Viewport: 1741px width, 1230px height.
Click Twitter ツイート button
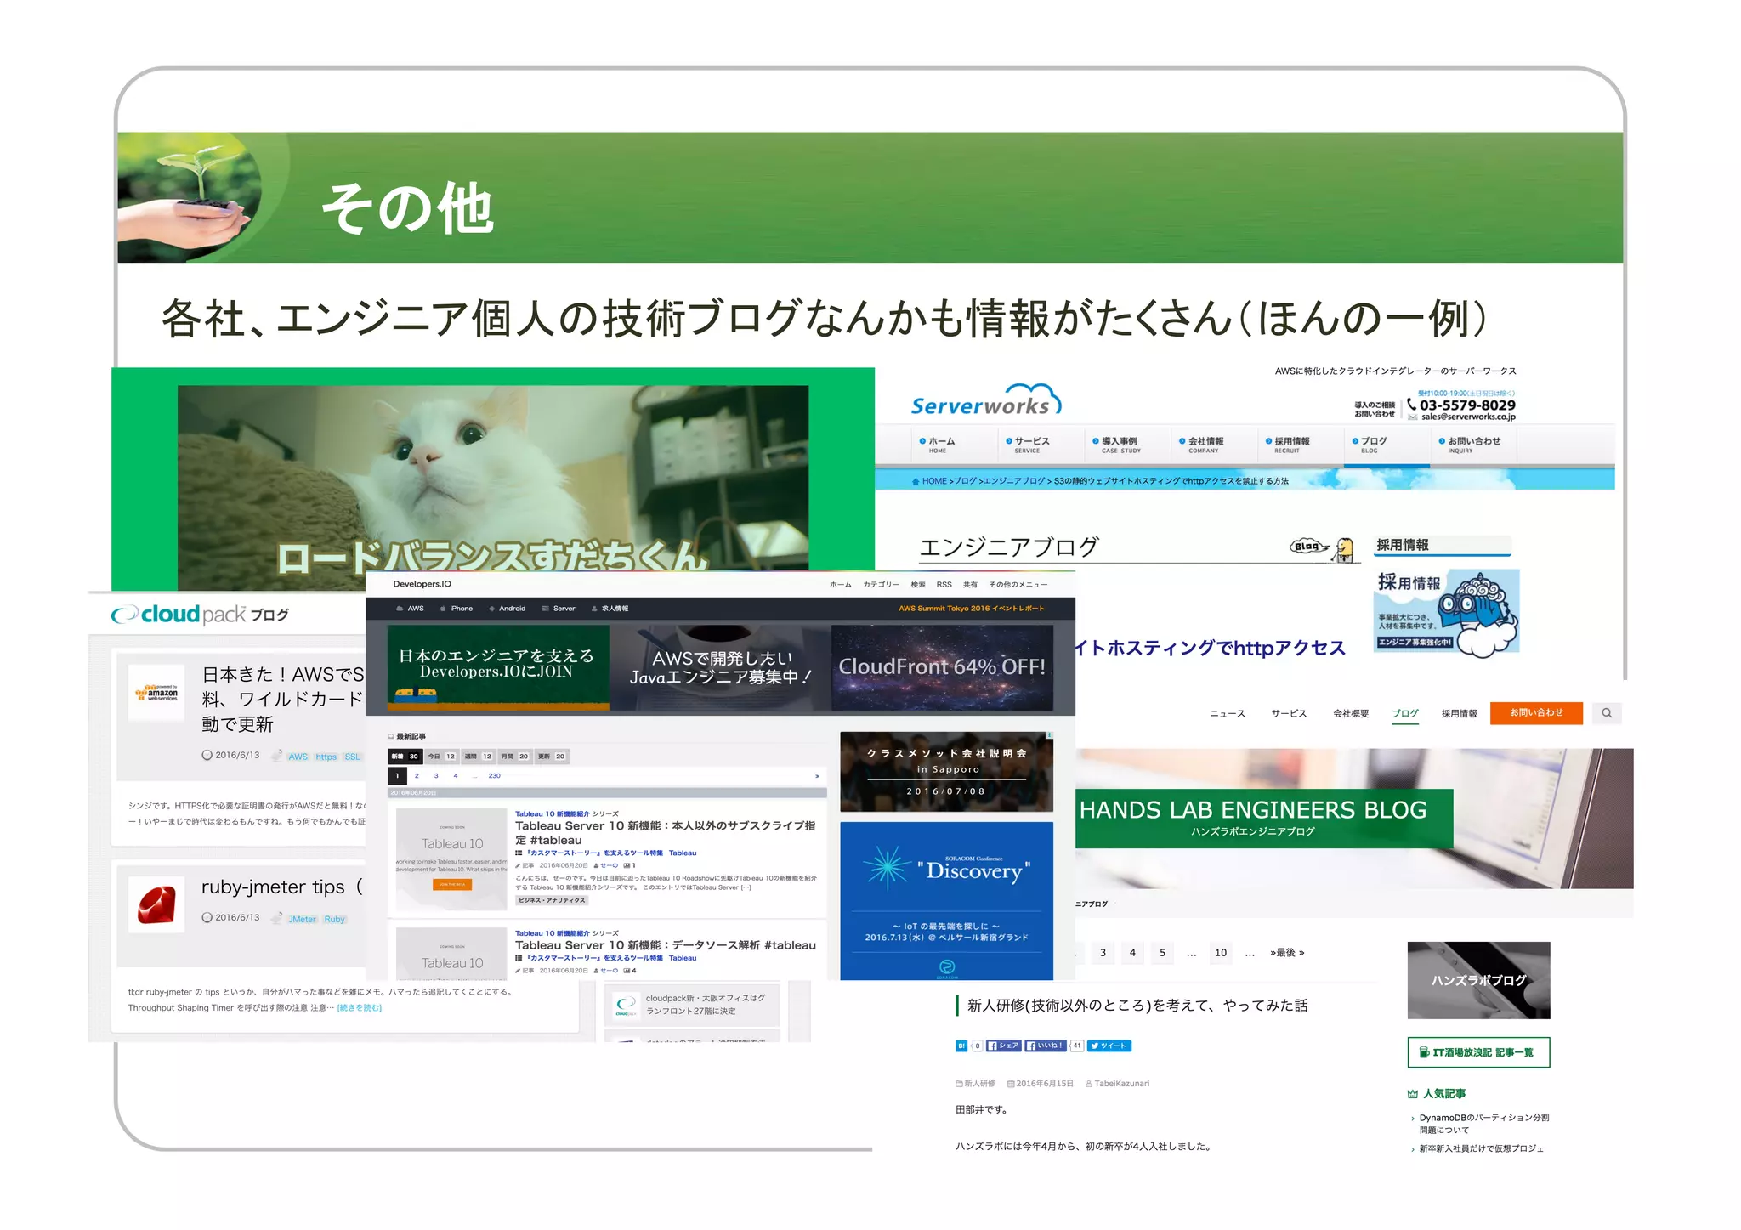pyautogui.click(x=1109, y=1046)
